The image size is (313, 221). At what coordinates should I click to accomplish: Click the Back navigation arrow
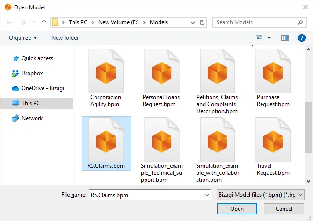point(9,22)
